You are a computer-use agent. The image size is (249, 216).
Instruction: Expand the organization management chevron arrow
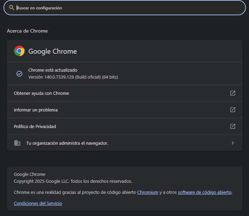[233, 143]
